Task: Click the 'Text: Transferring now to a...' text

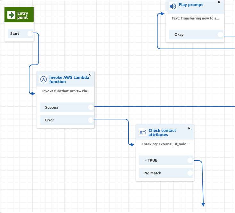Action: tap(195, 18)
